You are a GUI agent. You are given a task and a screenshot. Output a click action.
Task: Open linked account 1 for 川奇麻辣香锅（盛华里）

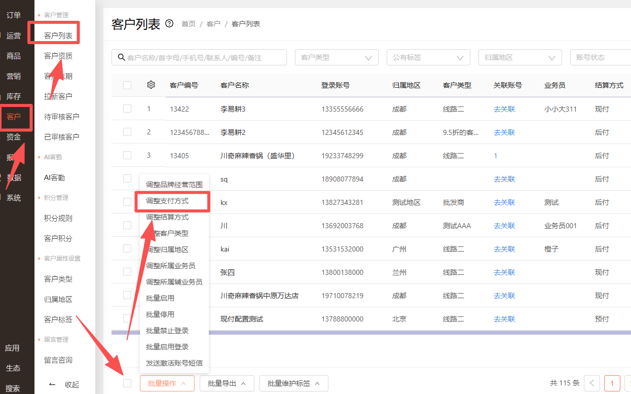coord(496,156)
